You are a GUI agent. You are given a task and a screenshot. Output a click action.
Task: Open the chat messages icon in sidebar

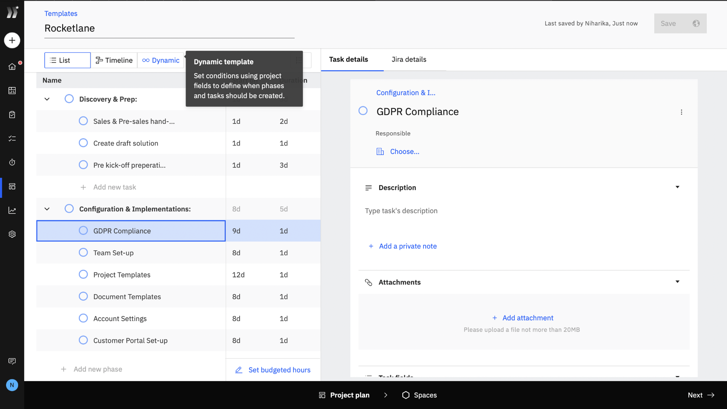click(12, 361)
